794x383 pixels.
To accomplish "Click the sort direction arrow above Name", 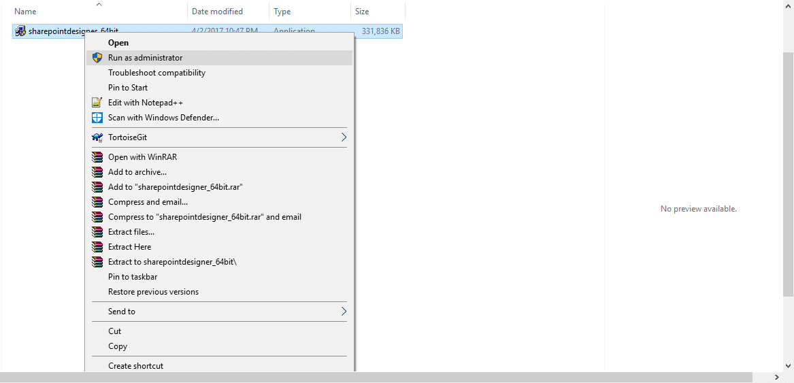I will [99, 5].
